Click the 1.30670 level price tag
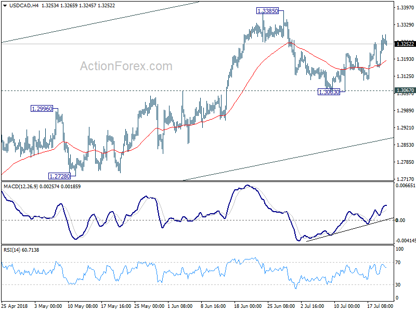The height and width of the screenshot is (312, 416). pyautogui.click(x=405, y=90)
